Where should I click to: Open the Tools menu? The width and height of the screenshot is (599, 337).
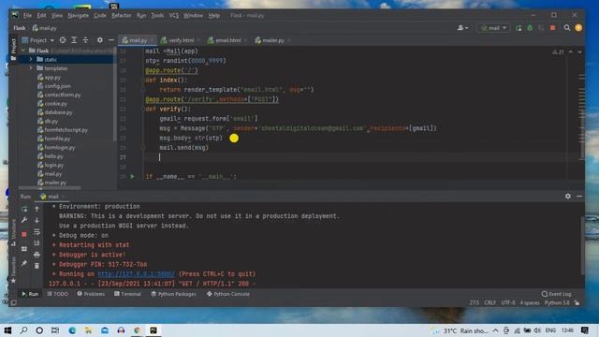click(x=157, y=16)
